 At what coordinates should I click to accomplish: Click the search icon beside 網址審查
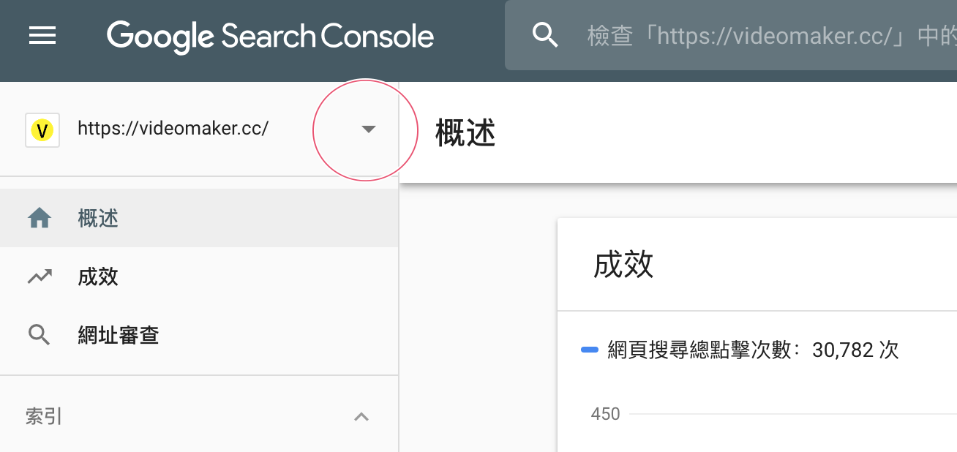coord(40,335)
